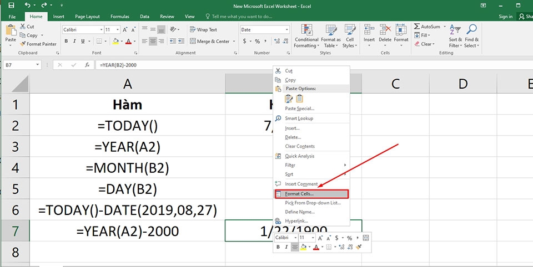Image resolution: width=533 pixels, height=267 pixels.
Task: Switch to the Page Layout ribbon tab
Action: 87,16
